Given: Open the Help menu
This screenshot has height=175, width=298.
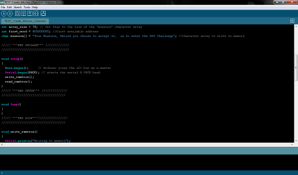Looking at the screenshot, I should (35, 7).
